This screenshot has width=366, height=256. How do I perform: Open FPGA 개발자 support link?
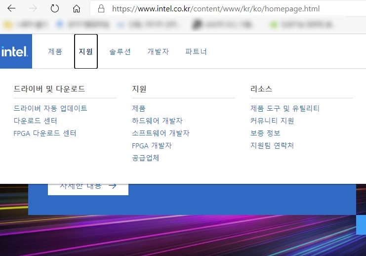click(152, 145)
